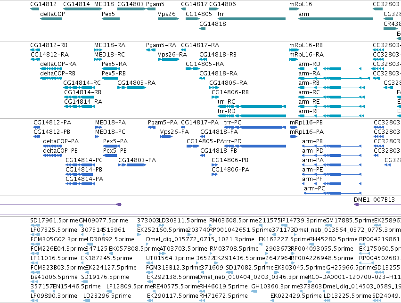Click the LD23296.5prime EST label

107,296
